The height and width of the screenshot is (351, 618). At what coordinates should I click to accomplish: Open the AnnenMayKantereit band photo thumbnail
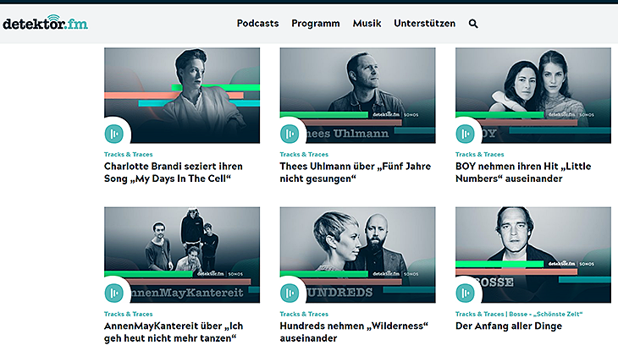(x=182, y=255)
